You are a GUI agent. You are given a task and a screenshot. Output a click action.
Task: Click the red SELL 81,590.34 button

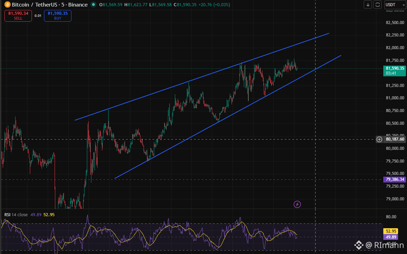[x=18, y=15]
